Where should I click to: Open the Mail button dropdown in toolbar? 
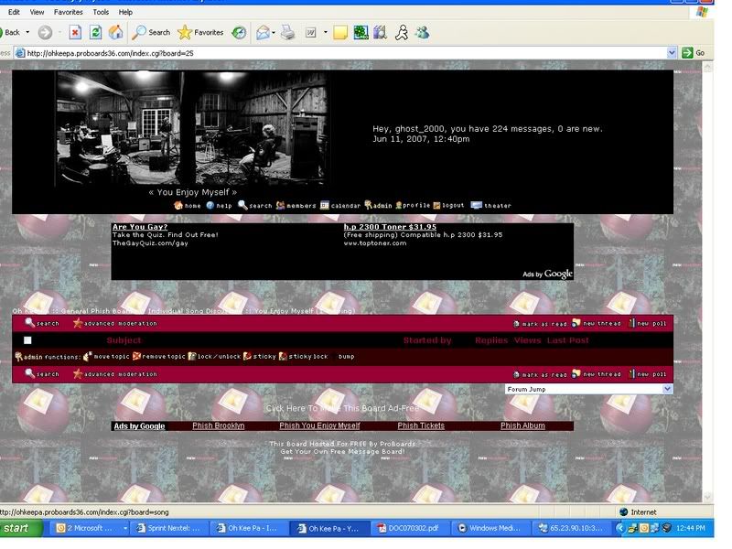pos(273,32)
